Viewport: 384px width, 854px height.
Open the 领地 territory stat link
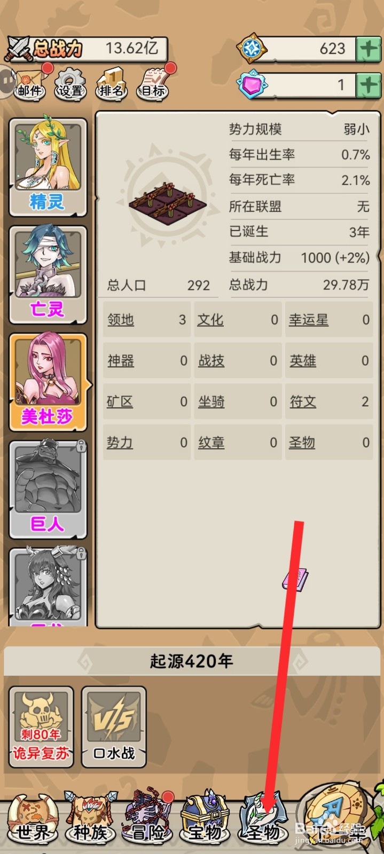click(x=121, y=320)
